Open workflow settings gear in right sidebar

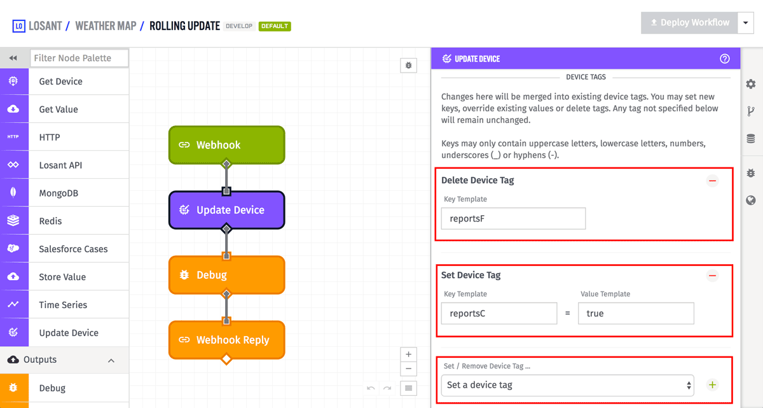coord(751,84)
